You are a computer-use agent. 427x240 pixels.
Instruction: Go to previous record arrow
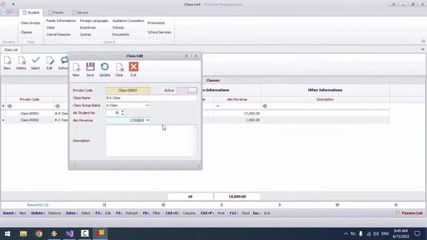pyautogui.click(x=222, y=205)
